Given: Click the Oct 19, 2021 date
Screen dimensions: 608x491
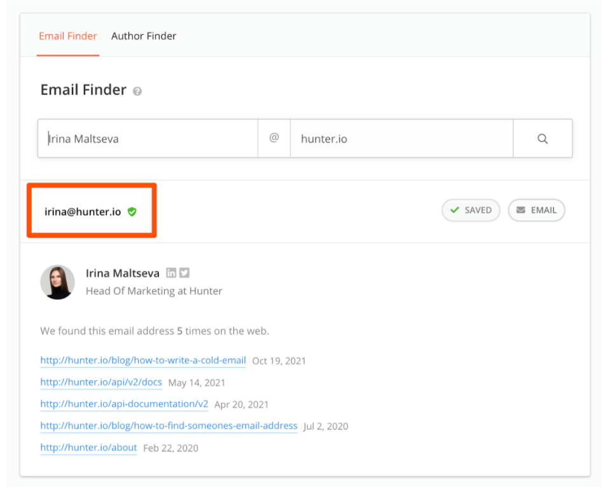Looking at the screenshot, I should 279,361.
